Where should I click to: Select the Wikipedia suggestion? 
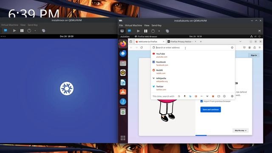pos(193,79)
